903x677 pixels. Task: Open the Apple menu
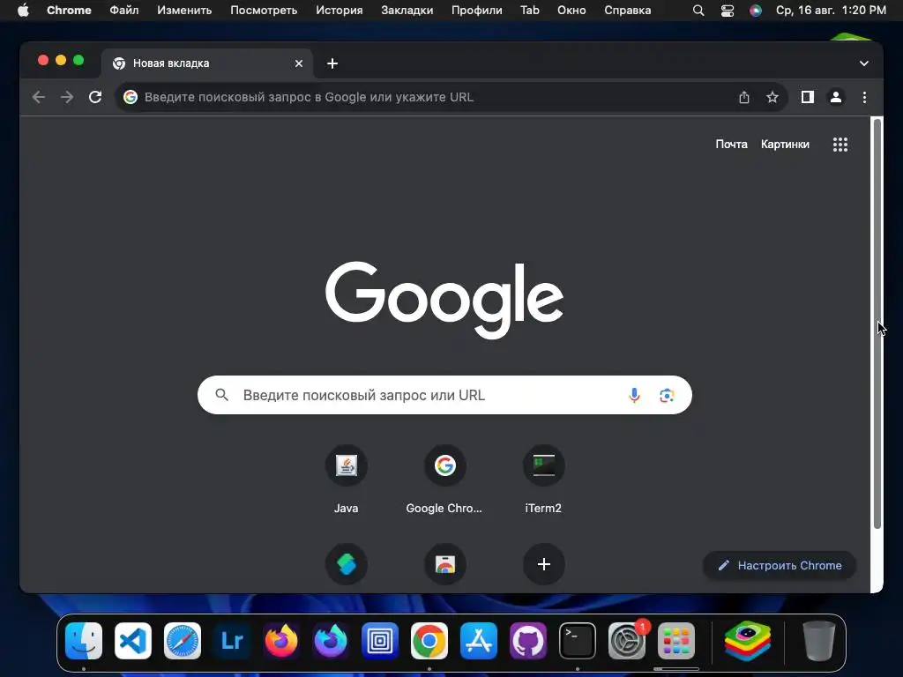pyautogui.click(x=23, y=11)
